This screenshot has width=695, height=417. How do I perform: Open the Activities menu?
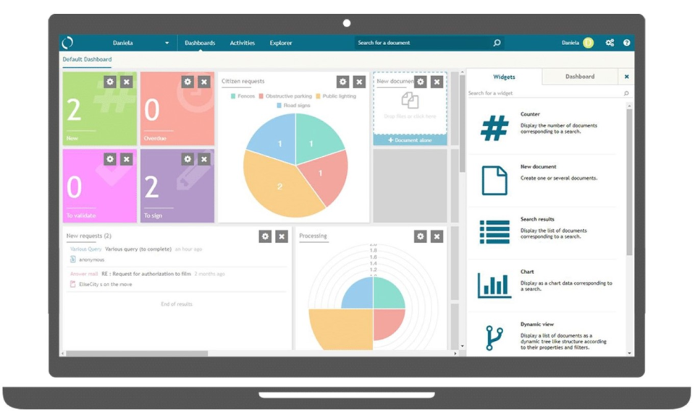[x=242, y=43]
